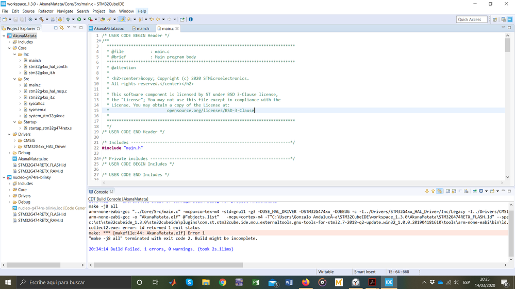Collapse the nucleo-g474re-blinky project
The image size is (515, 289).
coord(4,177)
